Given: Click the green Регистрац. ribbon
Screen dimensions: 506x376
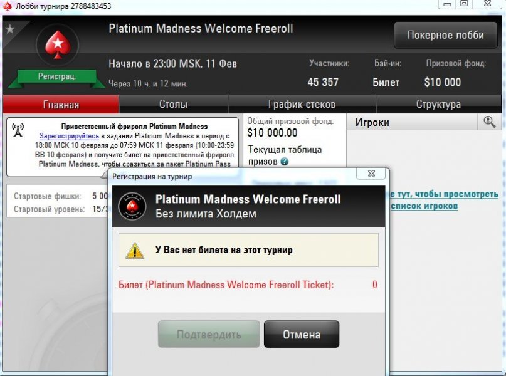Looking at the screenshot, I should coord(57,76).
